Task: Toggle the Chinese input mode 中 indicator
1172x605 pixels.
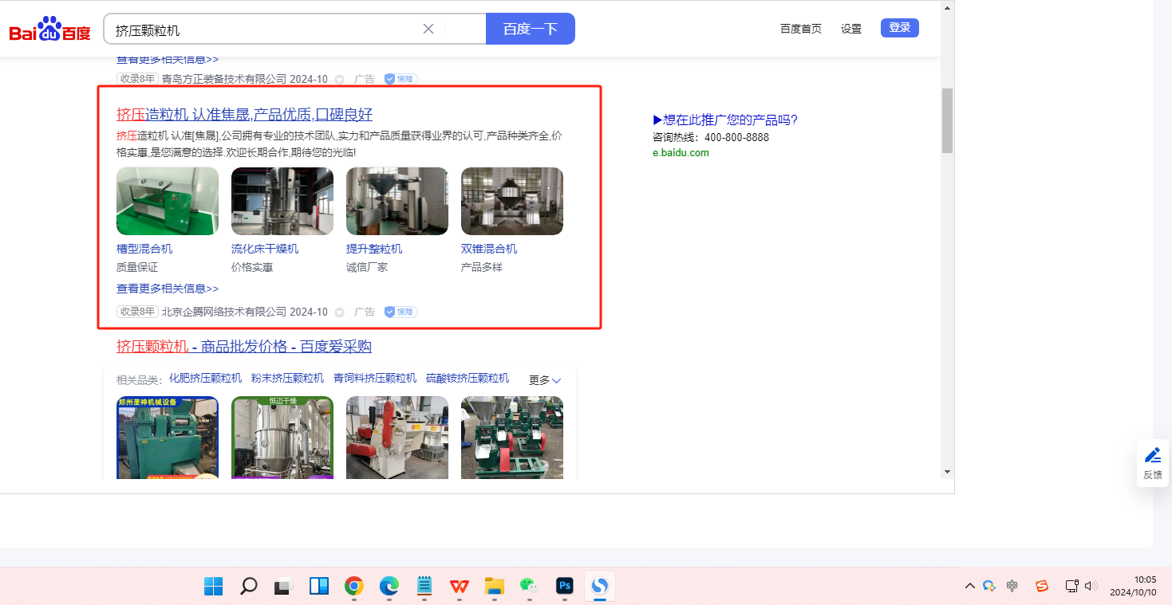Action: point(1012,586)
